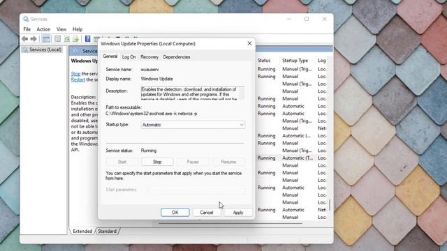Screen dimensions: 447x251
Task: Click the 'Windows Update' display name text
Action: pos(156,79)
